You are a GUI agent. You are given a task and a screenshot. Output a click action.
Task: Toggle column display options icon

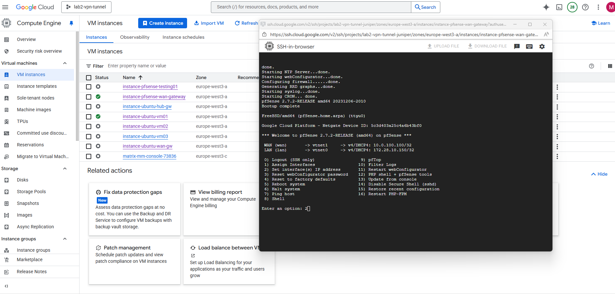[x=610, y=66]
